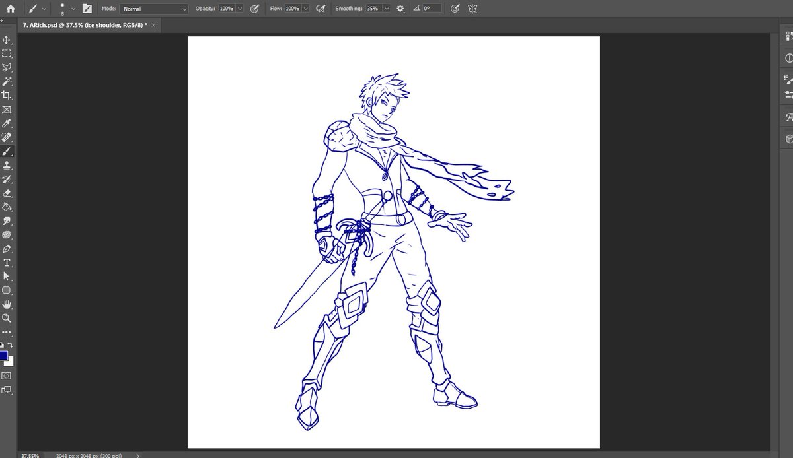This screenshot has width=793, height=458.
Task: Switch to the Clone Stamp tool
Action: tap(7, 165)
